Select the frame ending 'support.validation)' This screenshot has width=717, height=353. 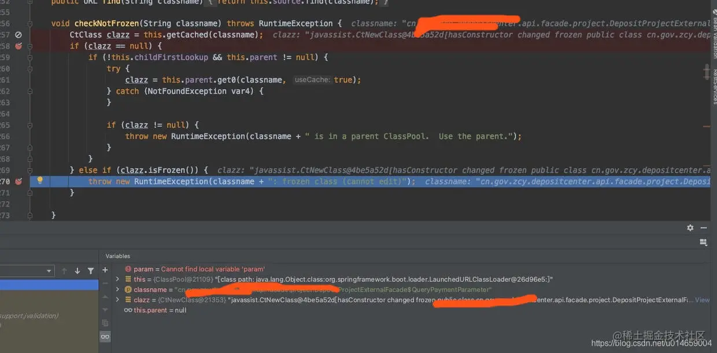pyautogui.click(x=29, y=316)
